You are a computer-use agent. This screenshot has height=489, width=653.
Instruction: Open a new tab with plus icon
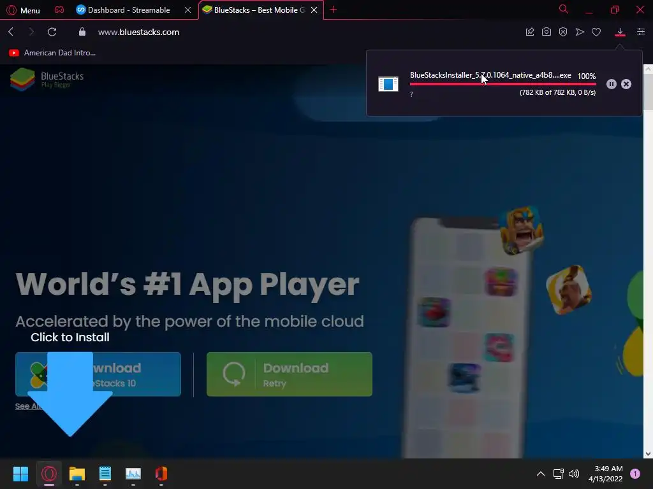click(x=333, y=10)
